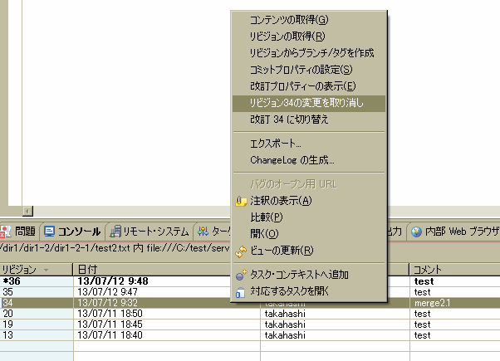Click the コンソール monitor icon
The width and height of the screenshot is (500, 361).
coord(49,232)
